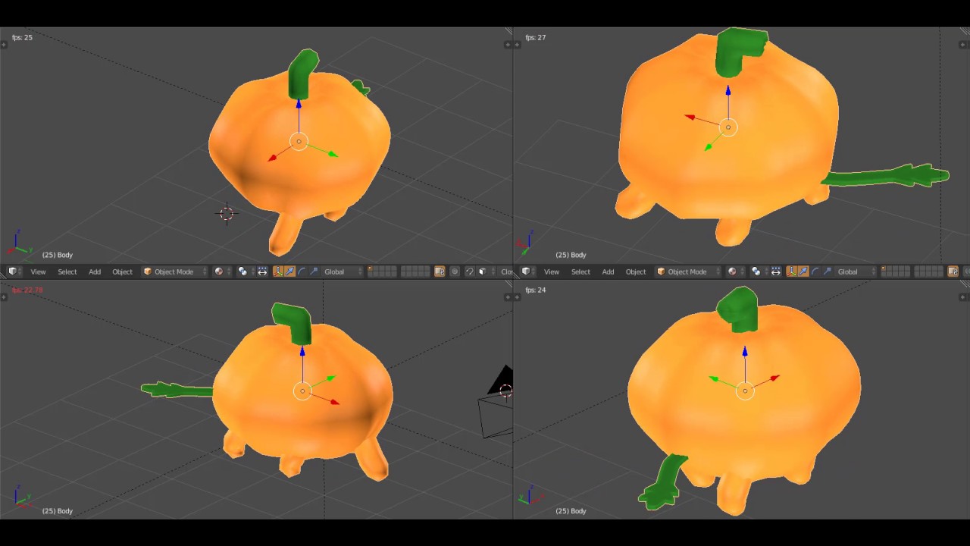Open the editor type selector in right 3D view header
Viewport: 970px width, 546px height.
click(x=529, y=271)
